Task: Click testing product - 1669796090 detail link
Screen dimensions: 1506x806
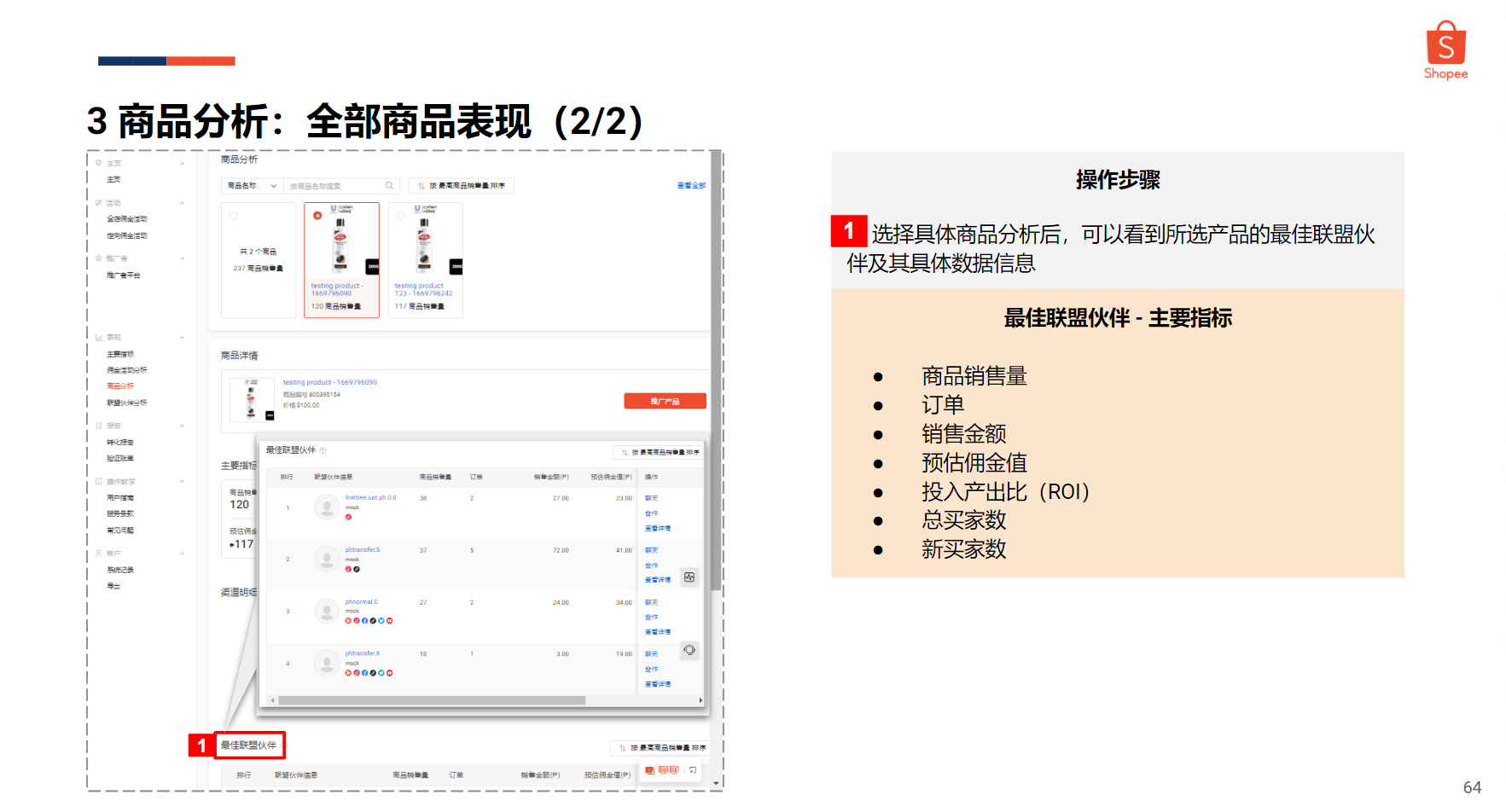Action: pyautogui.click(x=330, y=382)
